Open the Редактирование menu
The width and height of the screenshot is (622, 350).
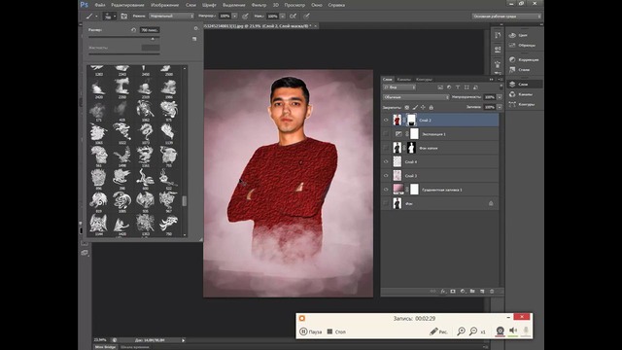(x=127, y=5)
